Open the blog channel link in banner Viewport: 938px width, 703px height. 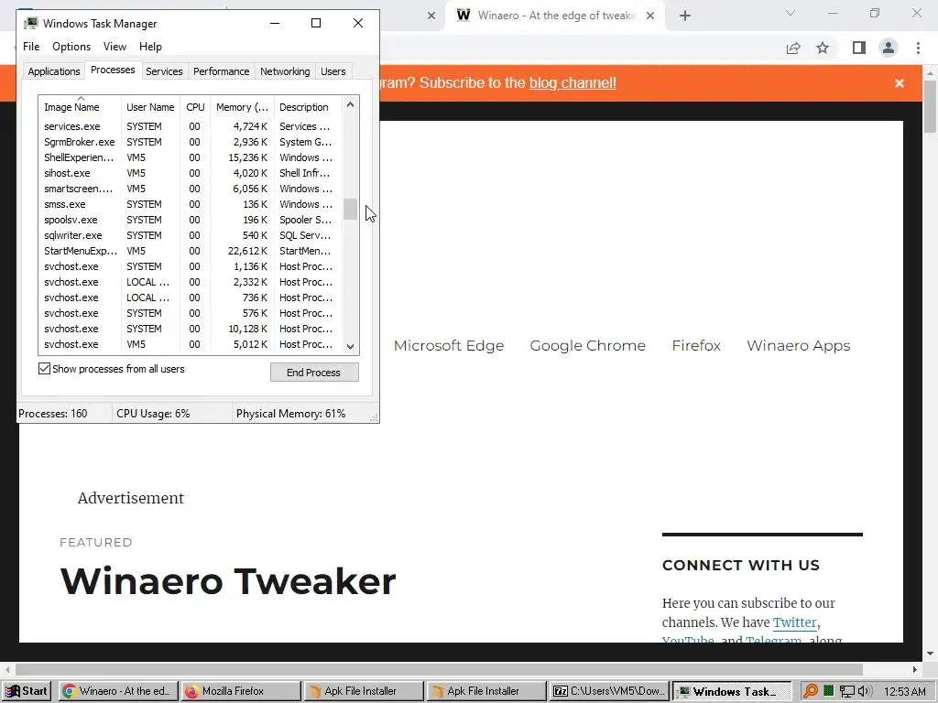point(573,83)
